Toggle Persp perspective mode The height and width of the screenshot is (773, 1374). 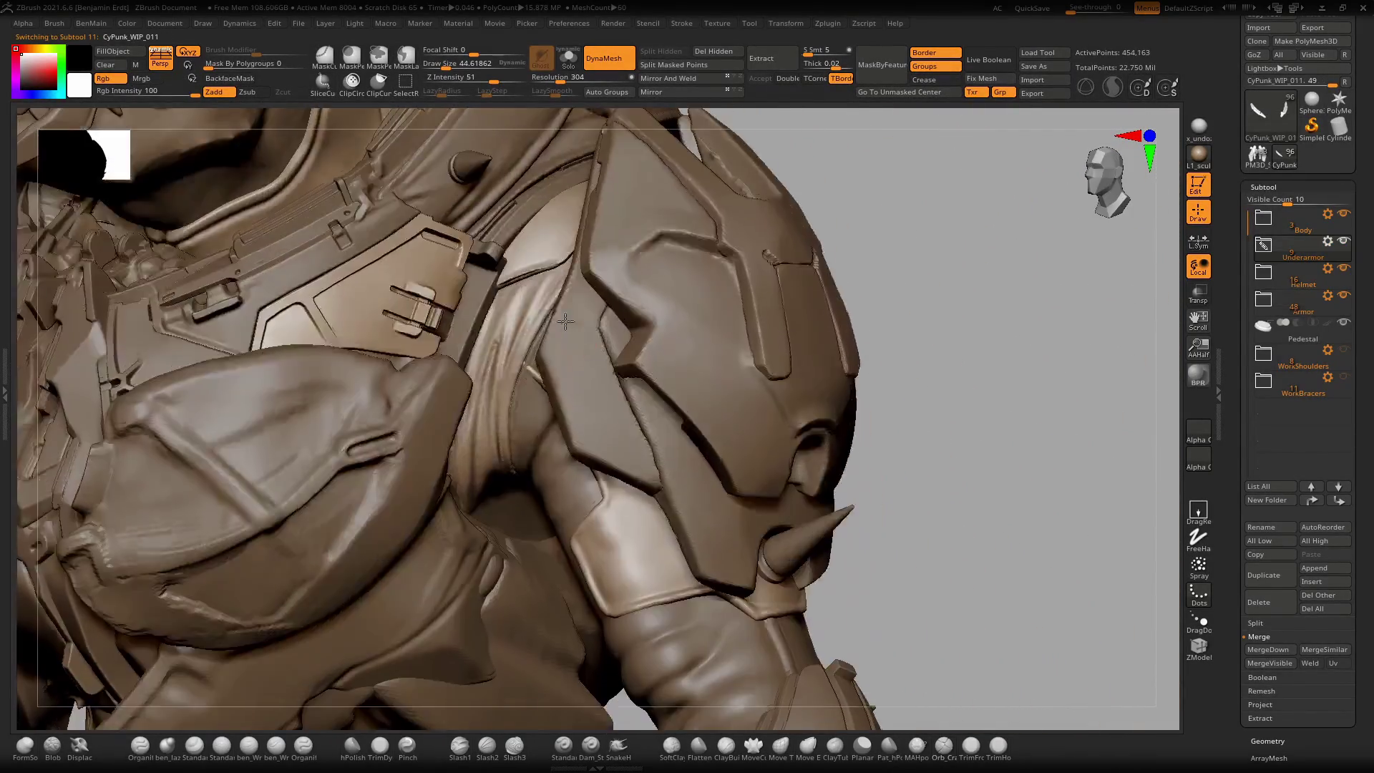pos(160,57)
